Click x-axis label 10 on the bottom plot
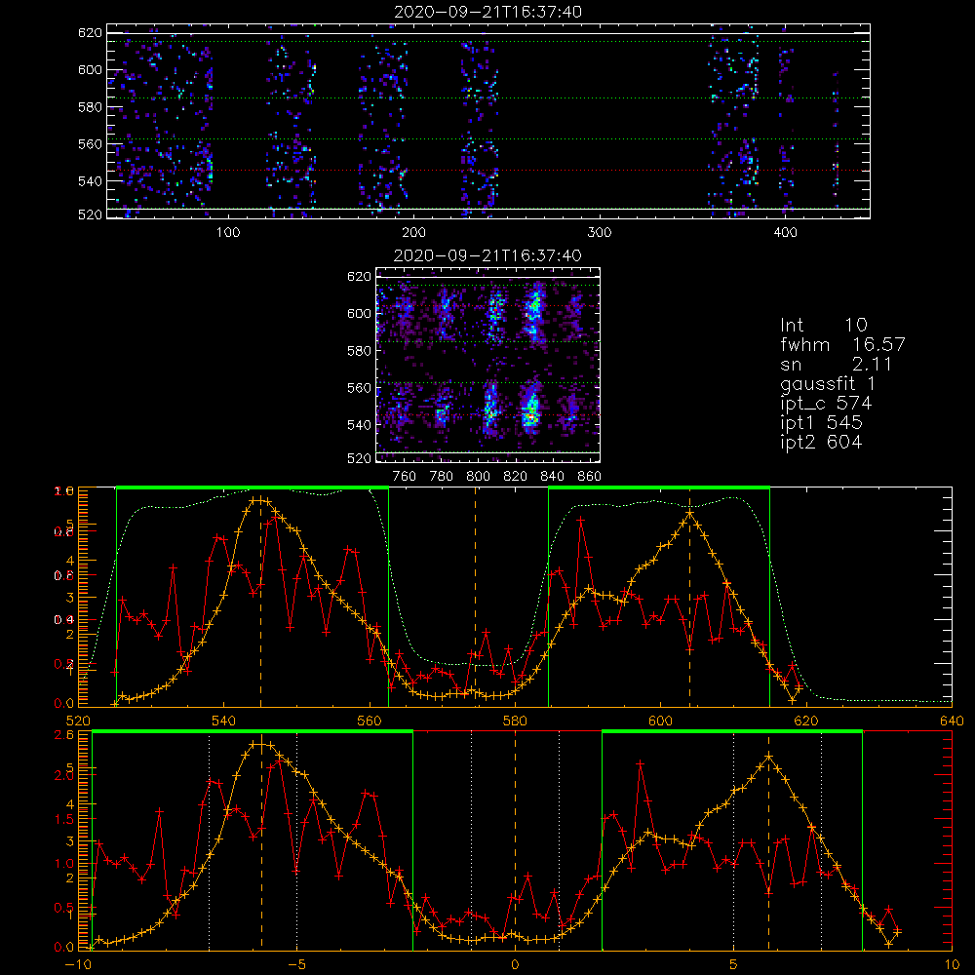Viewport: 975px width, 975px height. click(x=952, y=965)
